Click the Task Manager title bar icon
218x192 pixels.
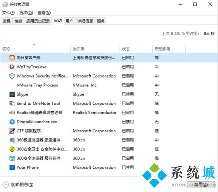point(5,5)
